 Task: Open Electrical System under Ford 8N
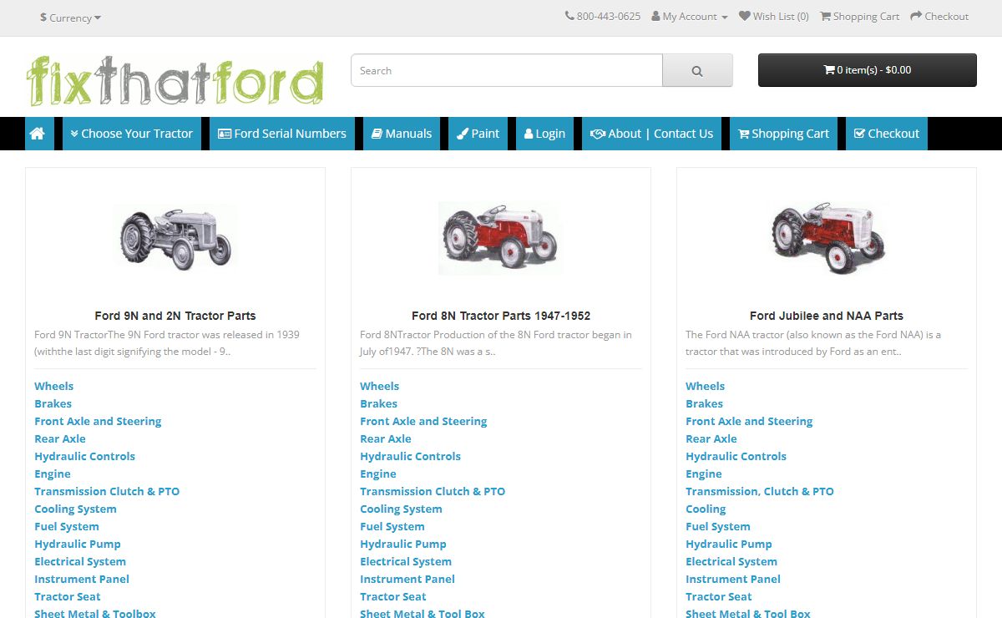406,561
